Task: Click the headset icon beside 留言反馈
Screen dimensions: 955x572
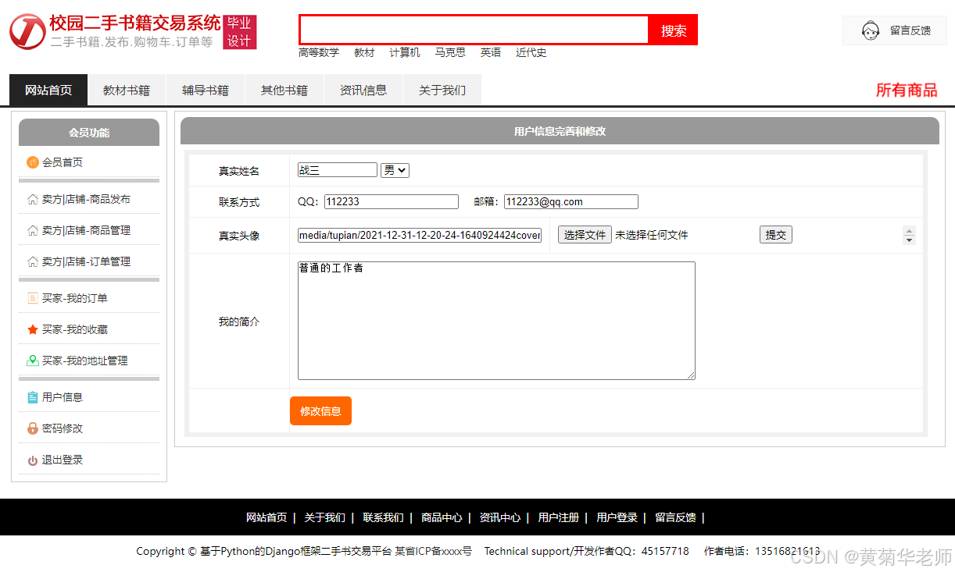Action: 870,30
